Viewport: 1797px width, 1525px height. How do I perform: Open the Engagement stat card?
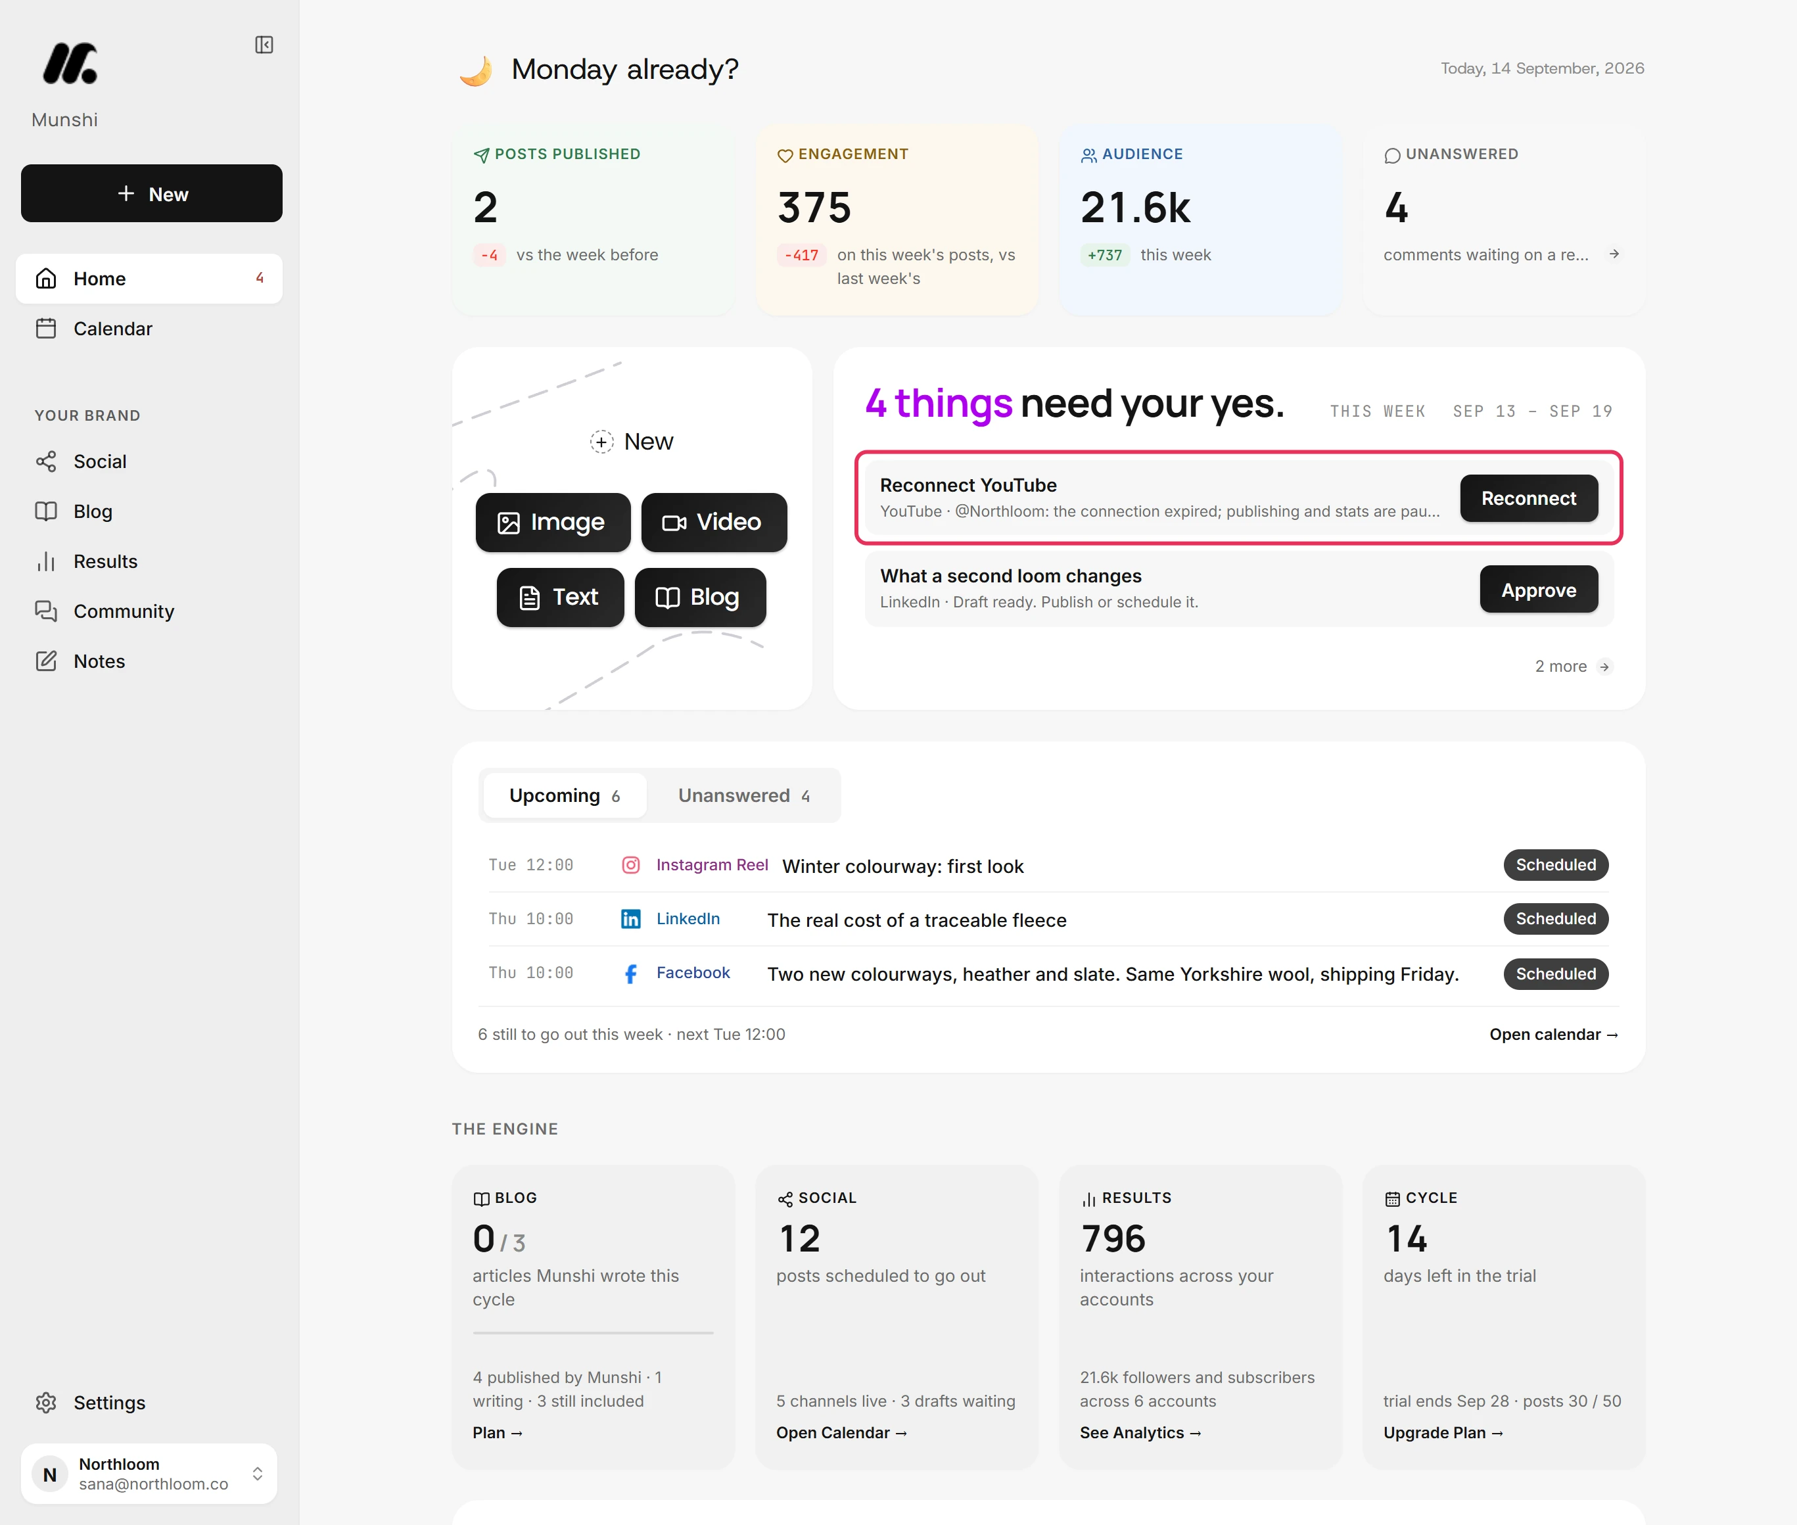pos(897,220)
